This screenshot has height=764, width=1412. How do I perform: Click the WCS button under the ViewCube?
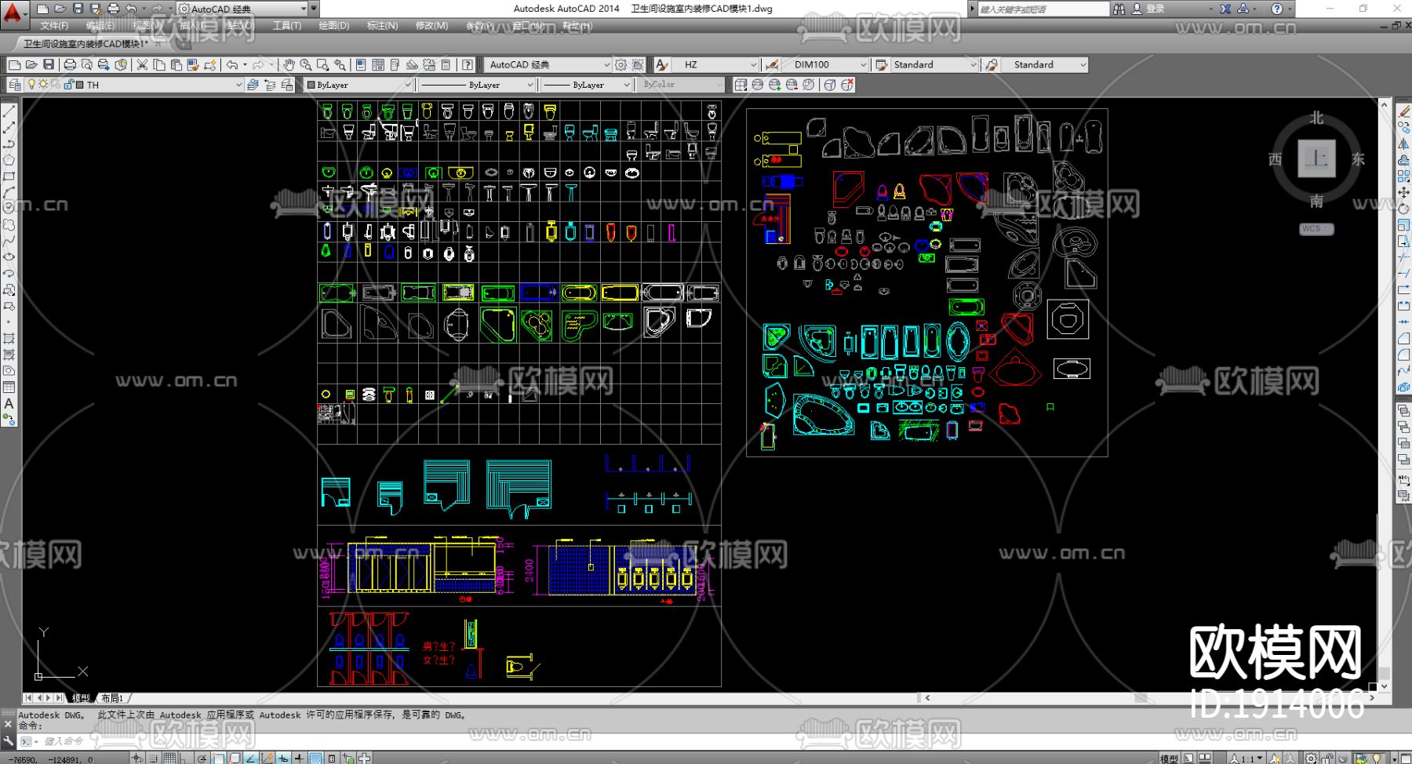(1316, 229)
